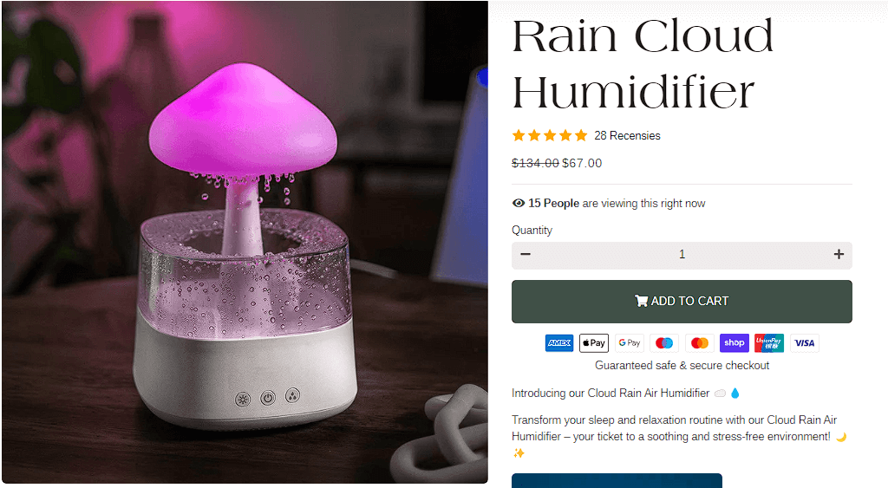This screenshot has width=888, height=488.
Task: Click the Maestro payment icon
Action: [x=664, y=343]
